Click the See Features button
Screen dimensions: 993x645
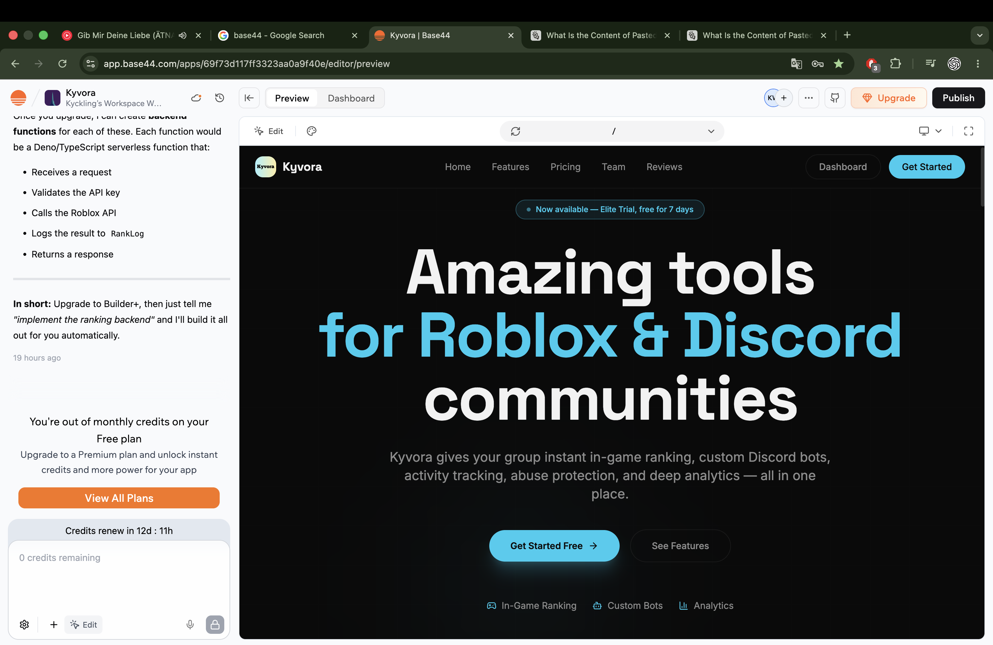680,546
